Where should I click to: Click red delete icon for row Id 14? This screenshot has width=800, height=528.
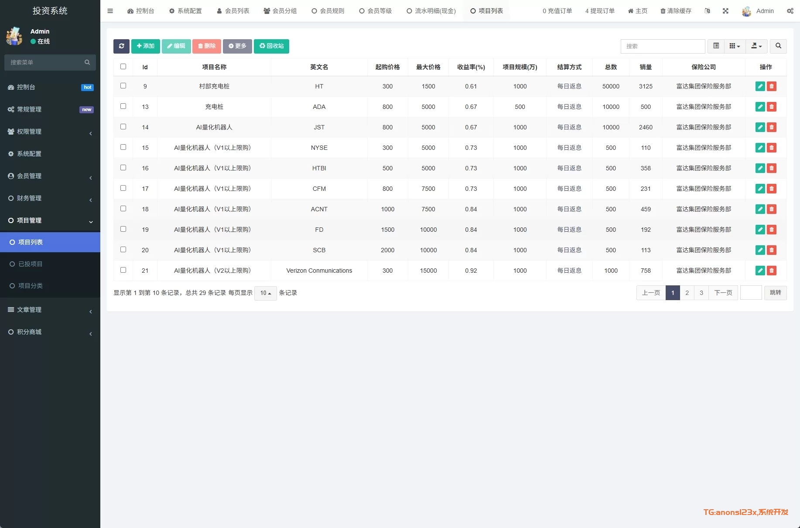(772, 127)
